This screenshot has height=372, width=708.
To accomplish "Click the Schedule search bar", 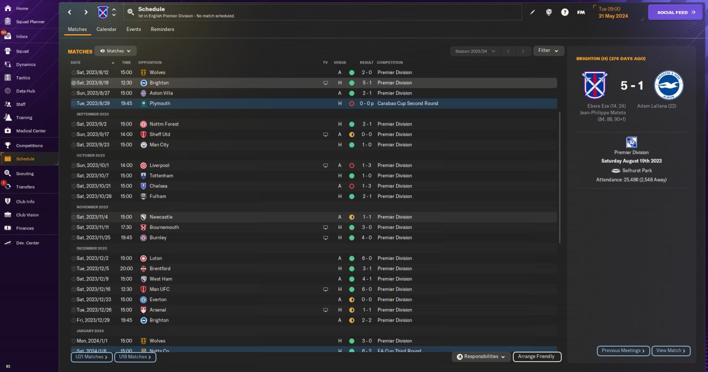I will pyautogui.click(x=323, y=12).
